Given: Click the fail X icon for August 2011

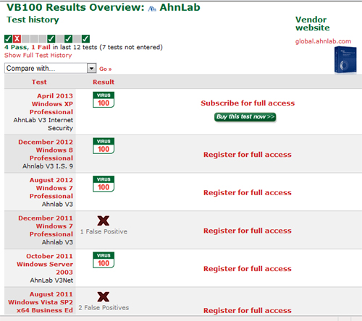Looking at the screenshot, I should (104, 297).
